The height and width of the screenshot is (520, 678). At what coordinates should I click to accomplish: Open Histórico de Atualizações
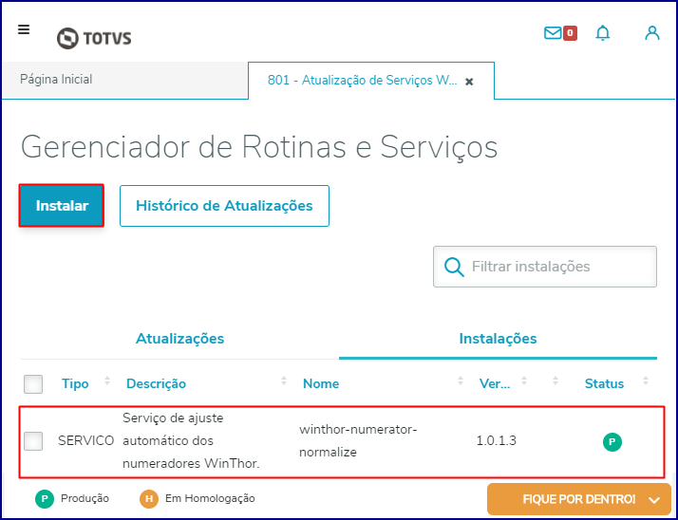[224, 206]
